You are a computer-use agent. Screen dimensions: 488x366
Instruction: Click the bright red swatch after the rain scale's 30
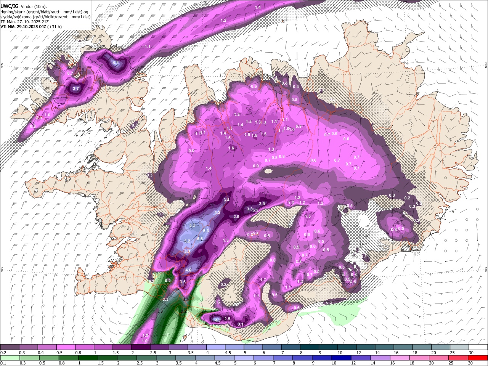[x=478, y=358]
